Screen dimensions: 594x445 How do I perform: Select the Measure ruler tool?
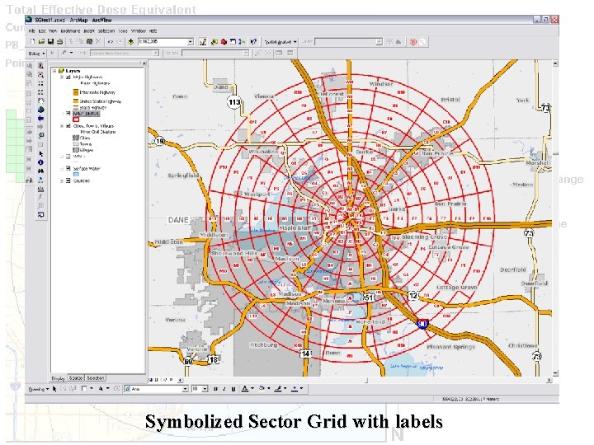click(40, 189)
